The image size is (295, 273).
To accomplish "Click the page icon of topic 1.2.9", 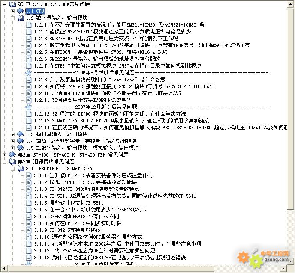I will click(x=29, y=86).
